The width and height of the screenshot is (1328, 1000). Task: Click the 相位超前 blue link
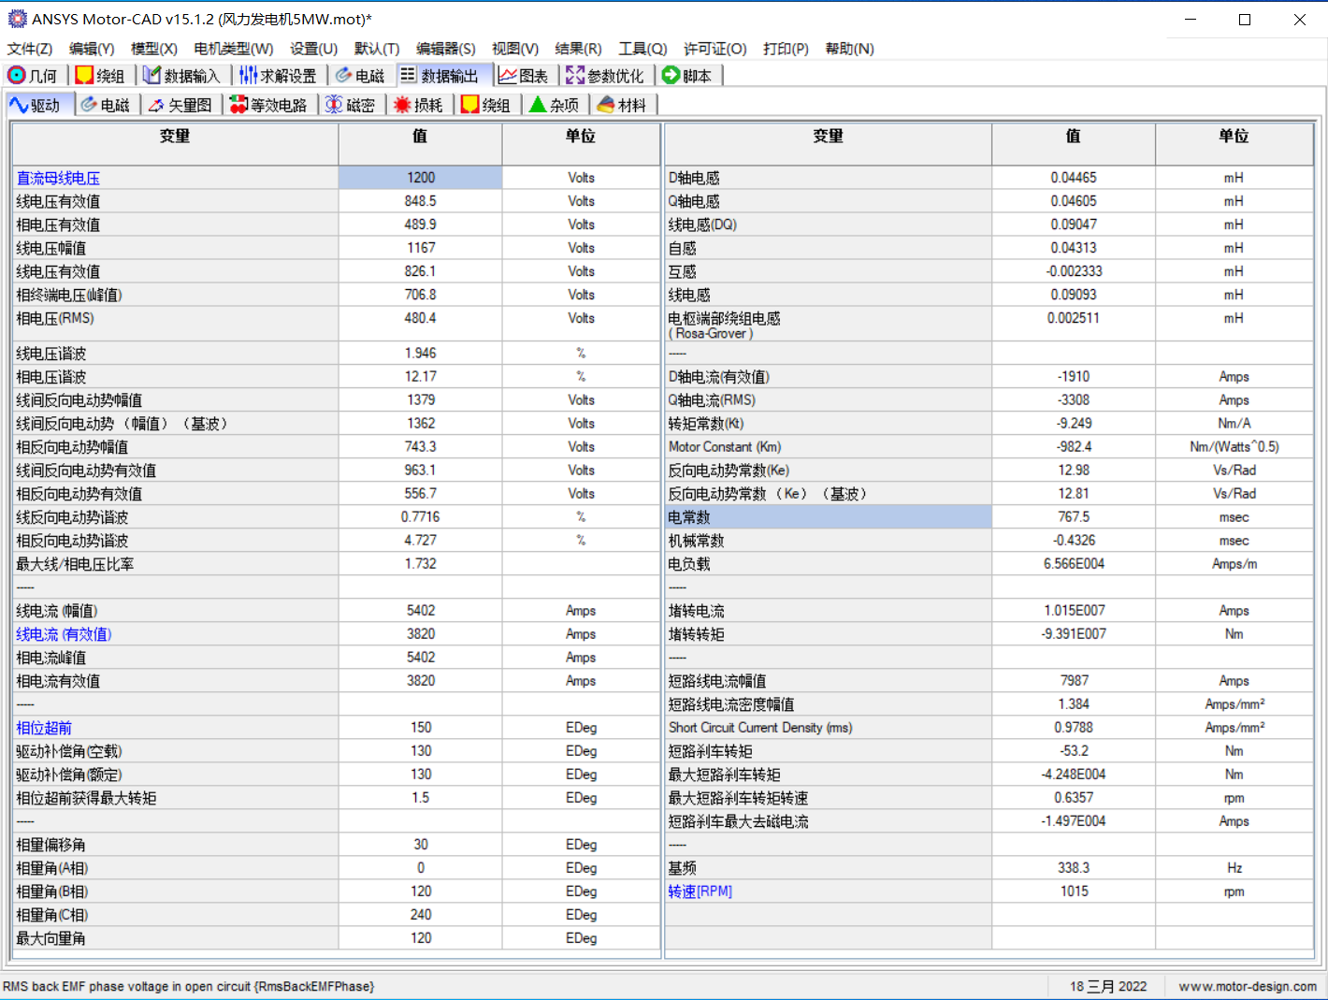pos(44,728)
